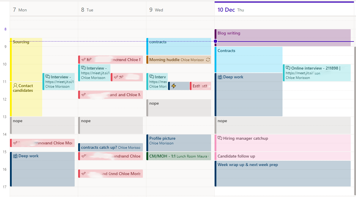Click the document icon on Monday's Deep work
The image size is (356, 197).
point(15,156)
